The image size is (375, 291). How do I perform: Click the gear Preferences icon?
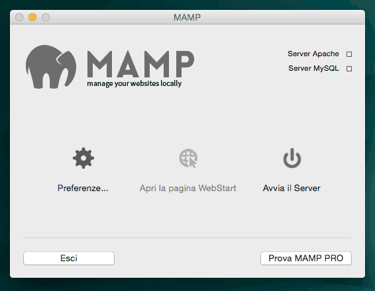(x=83, y=158)
